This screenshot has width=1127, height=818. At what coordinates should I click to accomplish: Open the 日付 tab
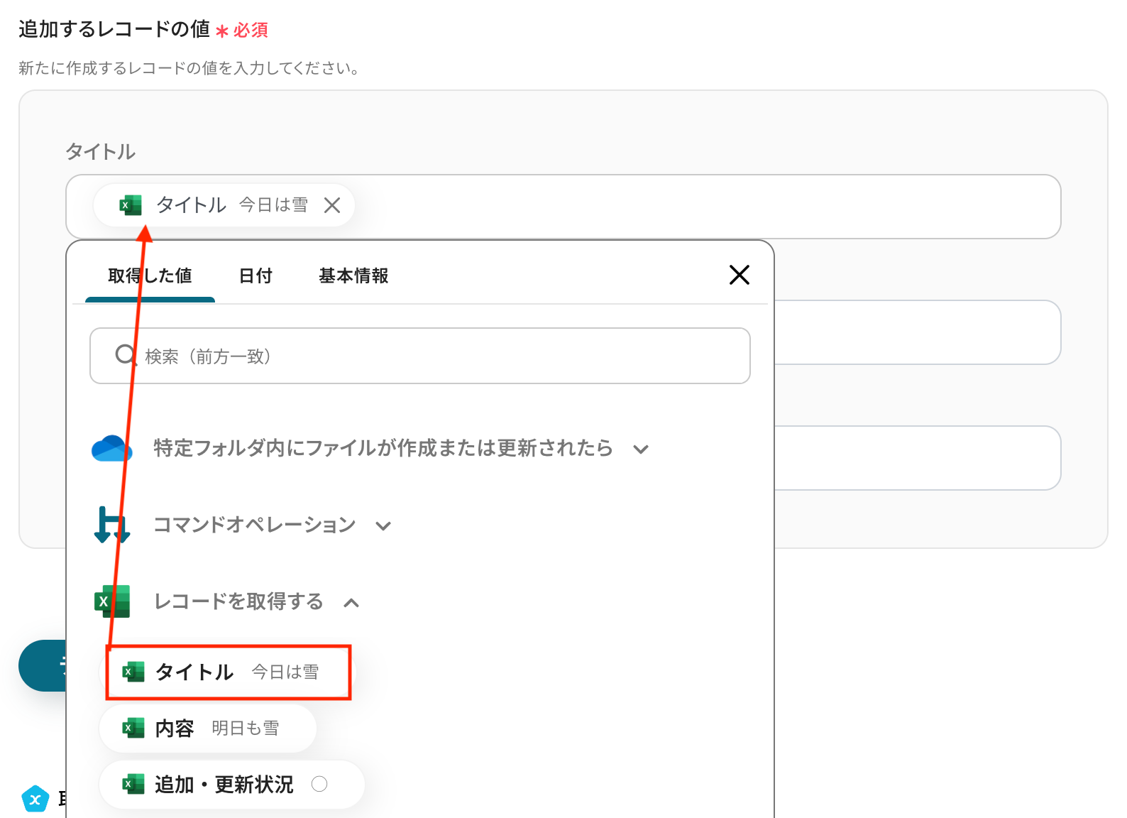pyautogui.click(x=255, y=276)
